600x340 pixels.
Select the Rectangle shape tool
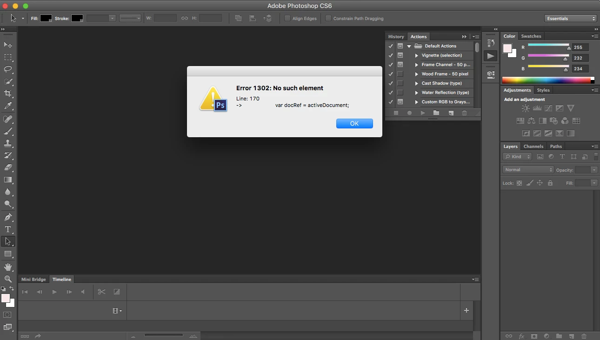[x=8, y=254]
